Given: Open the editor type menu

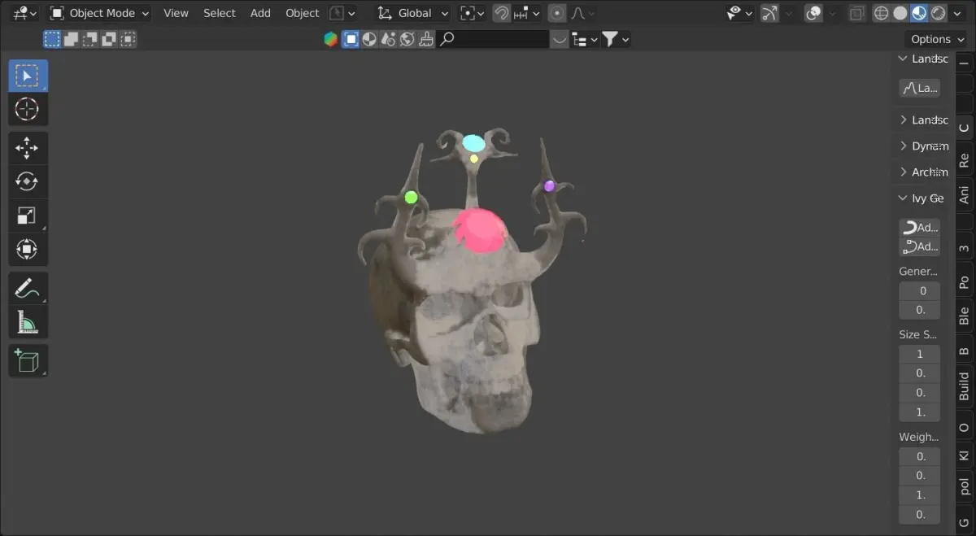Looking at the screenshot, I should (x=24, y=13).
